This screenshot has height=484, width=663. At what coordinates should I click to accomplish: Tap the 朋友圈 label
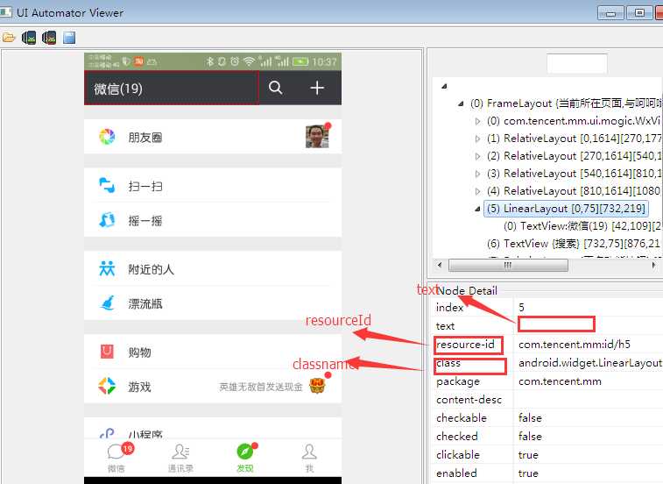click(145, 137)
